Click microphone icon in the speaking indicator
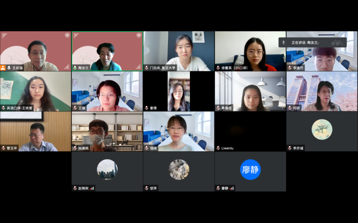This screenshot has height=223, width=358. tap(283, 43)
